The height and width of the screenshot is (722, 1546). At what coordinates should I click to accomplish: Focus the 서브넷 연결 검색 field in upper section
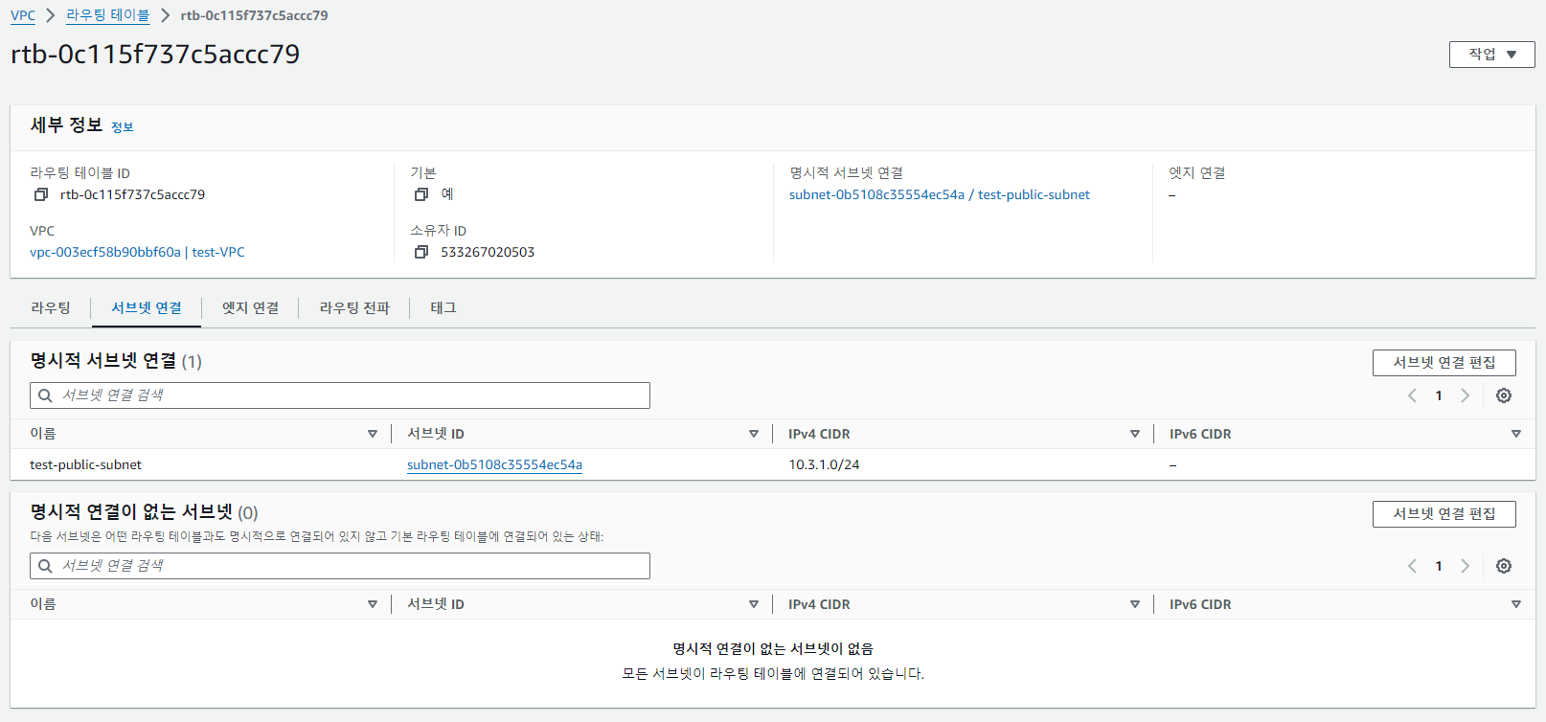pos(340,395)
